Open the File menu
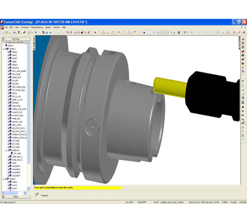This screenshot has height=222, width=247. [x=6, y=27]
